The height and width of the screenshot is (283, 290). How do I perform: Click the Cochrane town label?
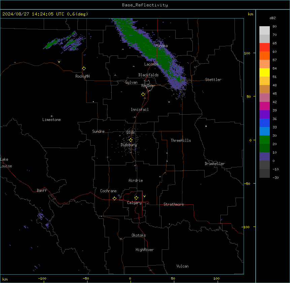(108, 191)
